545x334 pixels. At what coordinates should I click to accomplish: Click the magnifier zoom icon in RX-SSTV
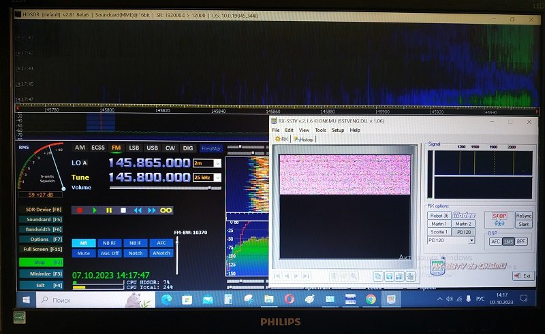click(354, 276)
